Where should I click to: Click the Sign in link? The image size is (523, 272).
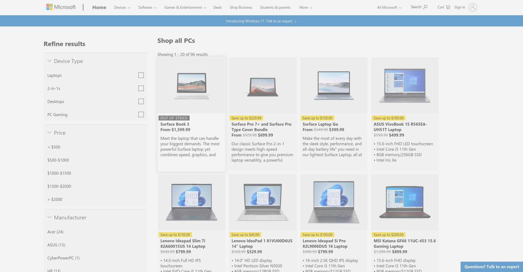[x=460, y=7]
